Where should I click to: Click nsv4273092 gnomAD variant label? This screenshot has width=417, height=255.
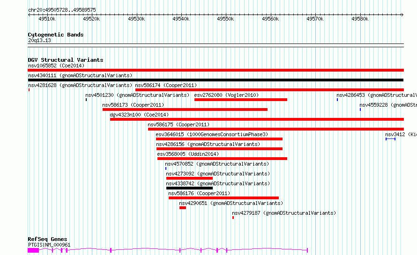click(x=218, y=174)
